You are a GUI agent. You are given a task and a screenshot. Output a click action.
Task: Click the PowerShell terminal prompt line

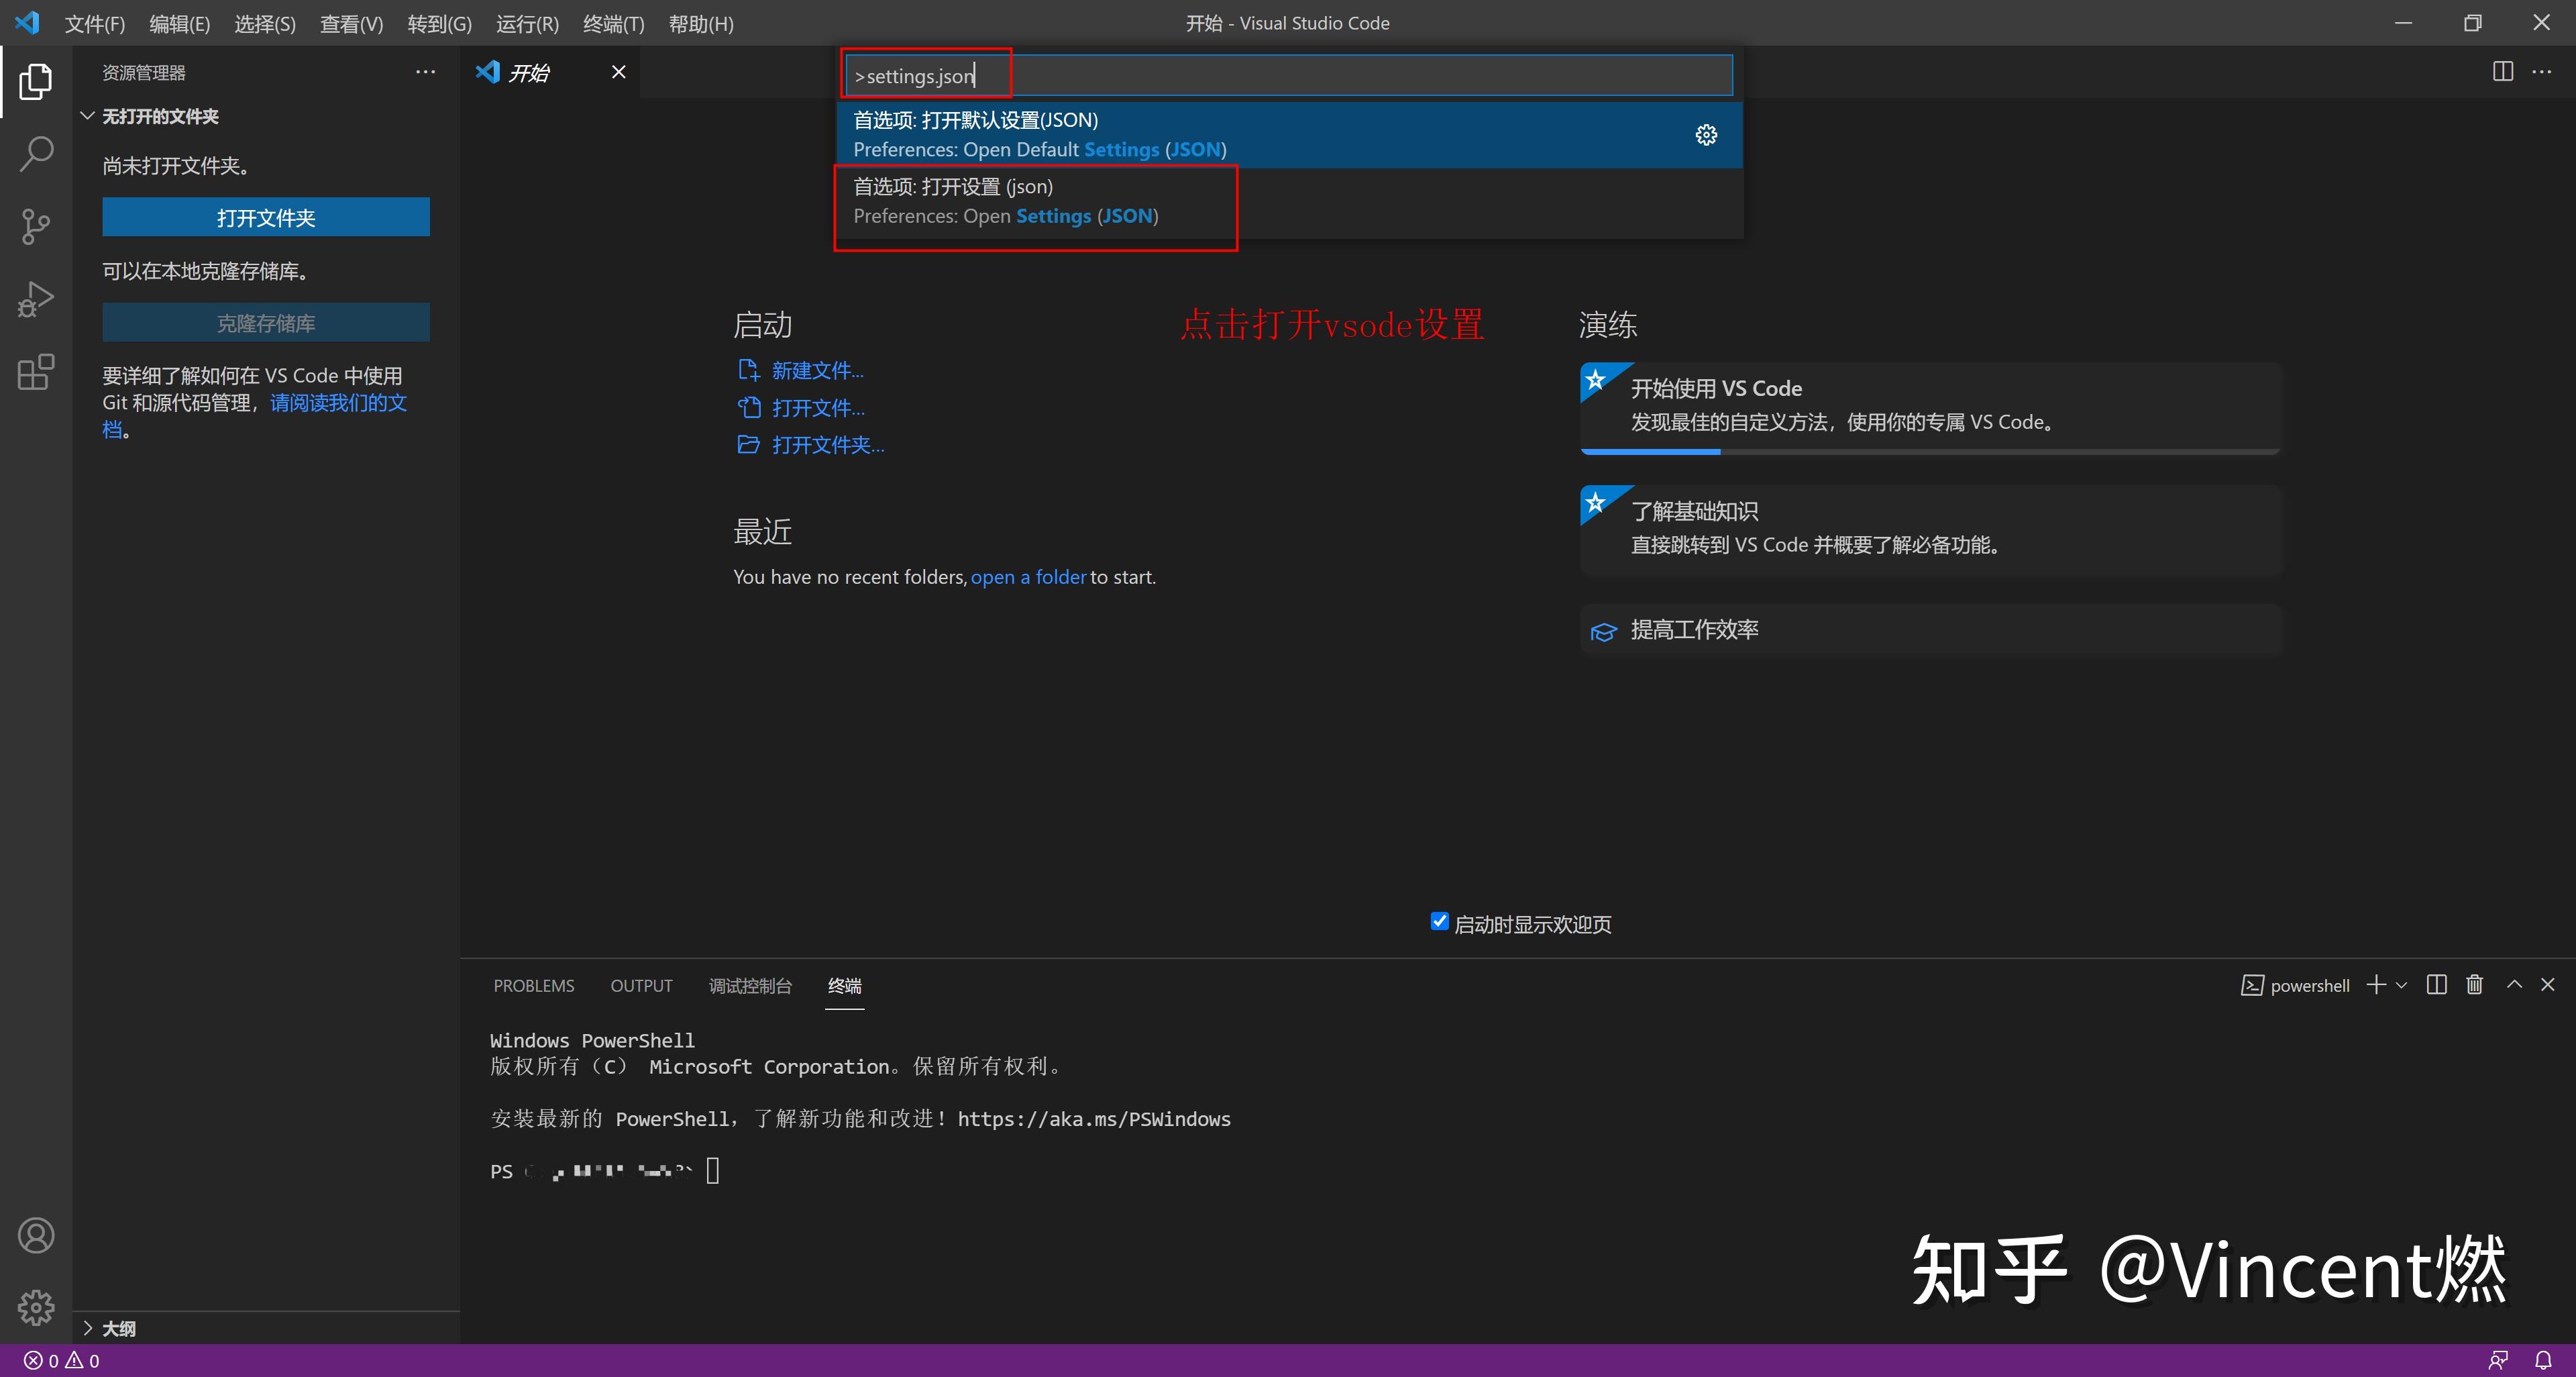coord(605,1171)
